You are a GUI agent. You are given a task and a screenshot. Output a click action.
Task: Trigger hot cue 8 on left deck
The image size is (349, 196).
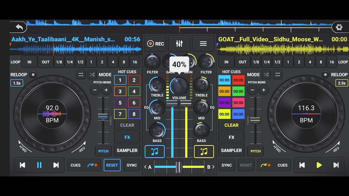coord(134,114)
